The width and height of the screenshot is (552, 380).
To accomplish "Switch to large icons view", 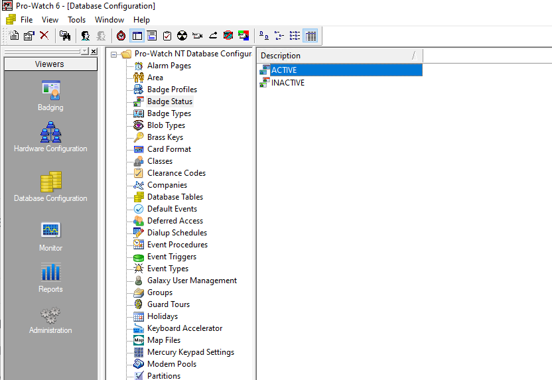I will 264,36.
